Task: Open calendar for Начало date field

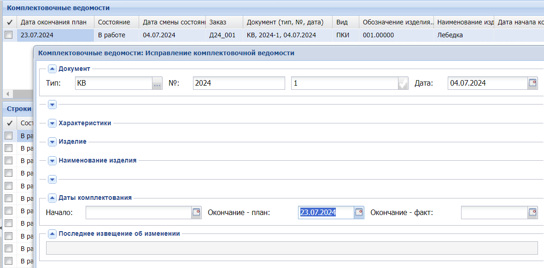Action: (x=197, y=212)
